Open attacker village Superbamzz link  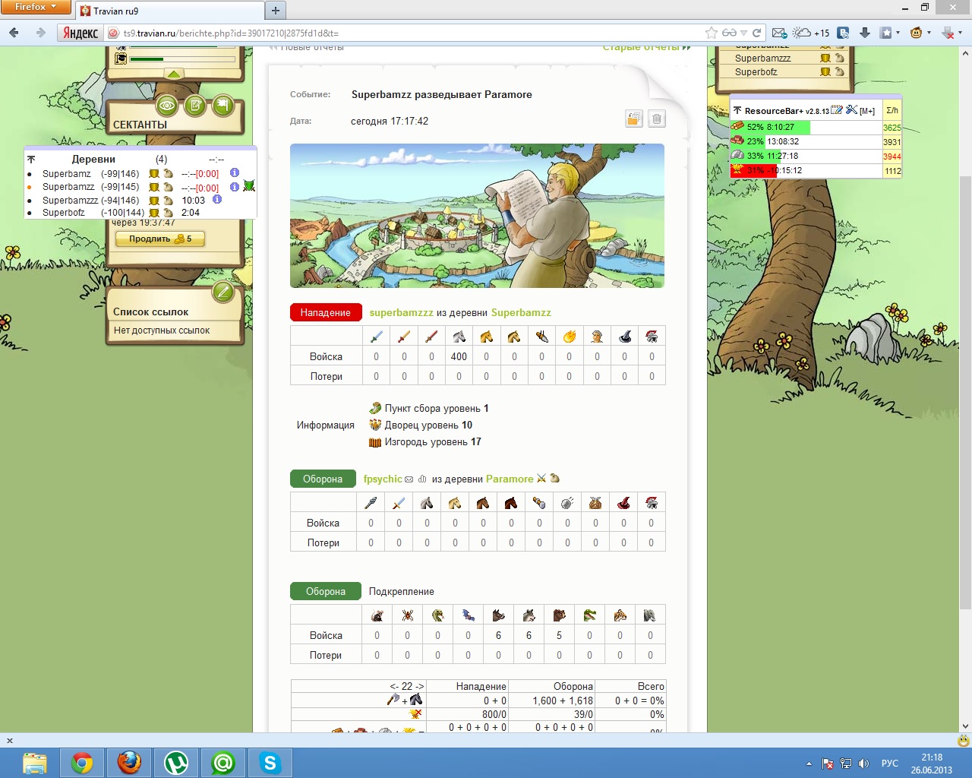tap(521, 313)
